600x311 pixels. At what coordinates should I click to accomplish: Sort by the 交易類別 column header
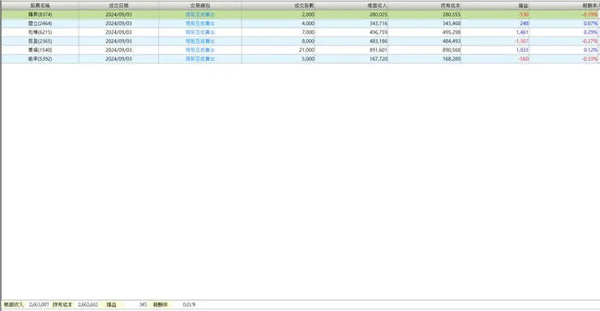(199, 6)
